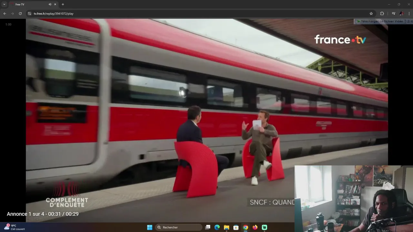Switch to the Free TV browser tab
Viewport: 413px width, 232px height.
tap(34, 5)
